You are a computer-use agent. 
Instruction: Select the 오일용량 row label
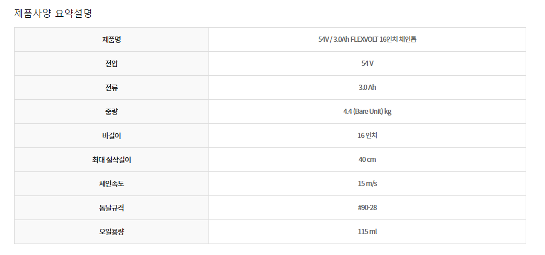tap(111, 231)
